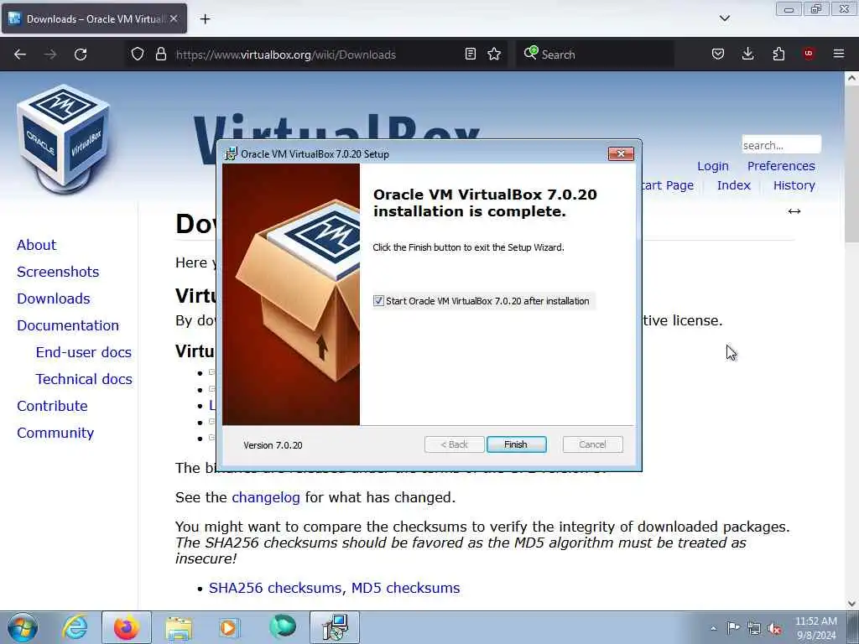
Task: Open Index link on website
Action: point(733,185)
